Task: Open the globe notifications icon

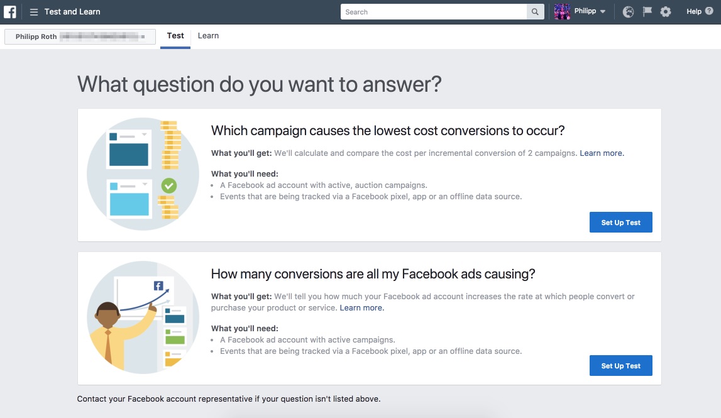Action: click(628, 12)
